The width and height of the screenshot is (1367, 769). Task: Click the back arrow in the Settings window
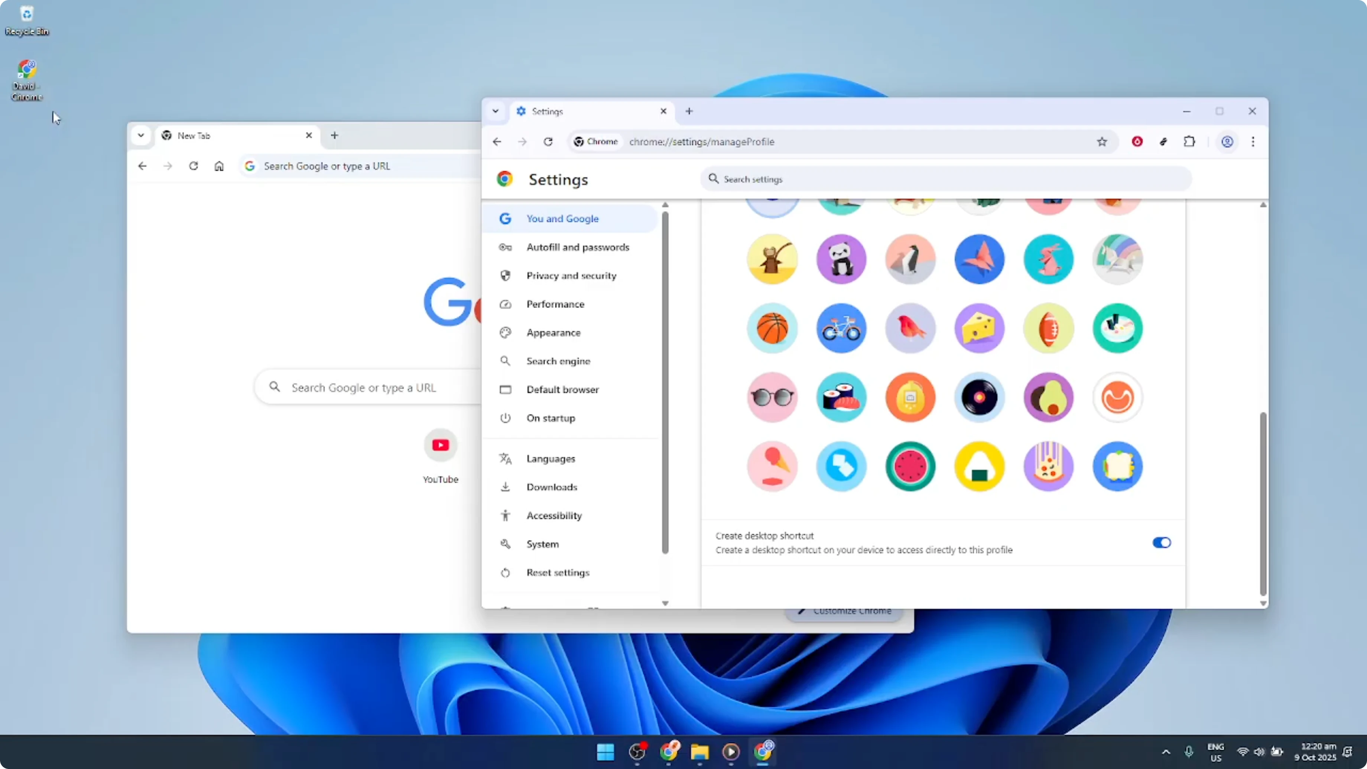point(496,142)
